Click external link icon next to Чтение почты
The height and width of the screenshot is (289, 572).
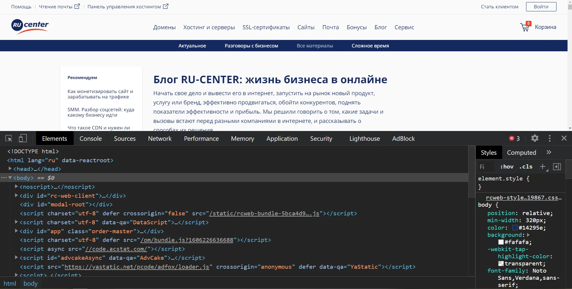(x=77, y=6)
